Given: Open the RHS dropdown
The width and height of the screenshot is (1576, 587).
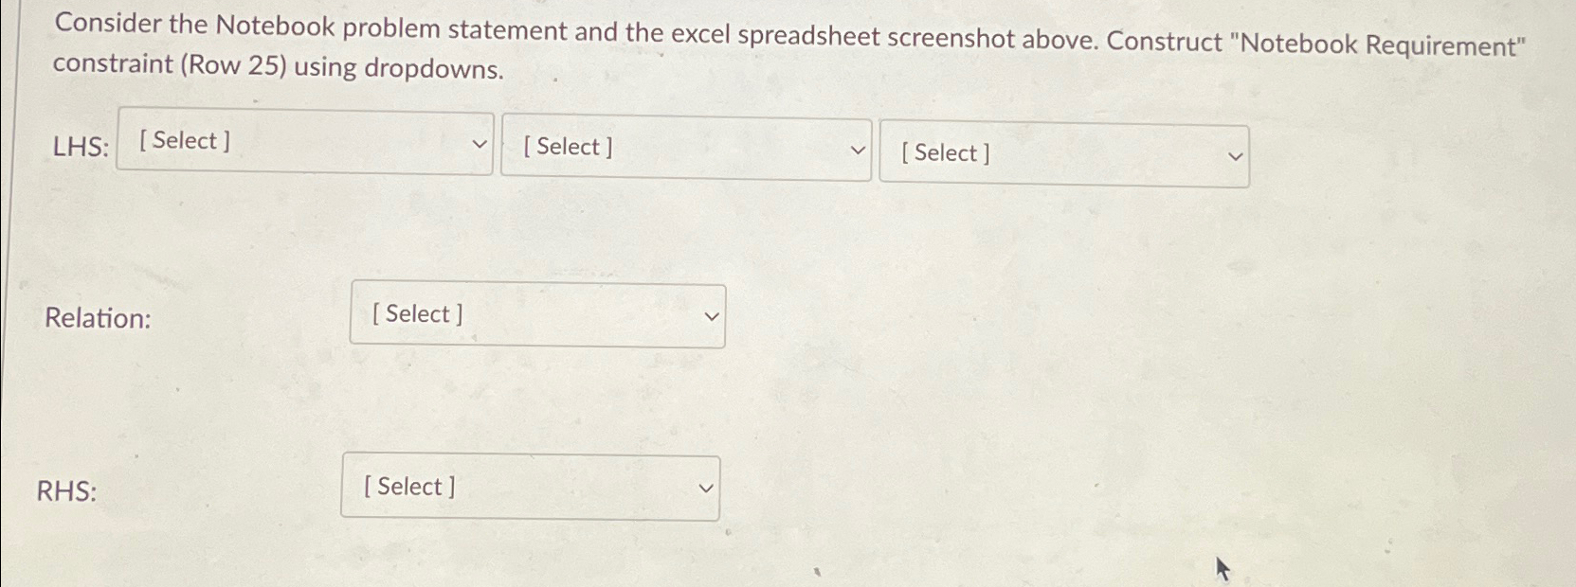Looking at the screenshot, I should coord(529,487).
